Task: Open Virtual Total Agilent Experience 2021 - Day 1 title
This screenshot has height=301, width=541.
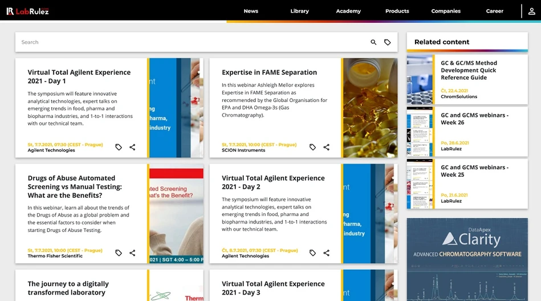Action: pyautogui.click(x=79, y=76)
